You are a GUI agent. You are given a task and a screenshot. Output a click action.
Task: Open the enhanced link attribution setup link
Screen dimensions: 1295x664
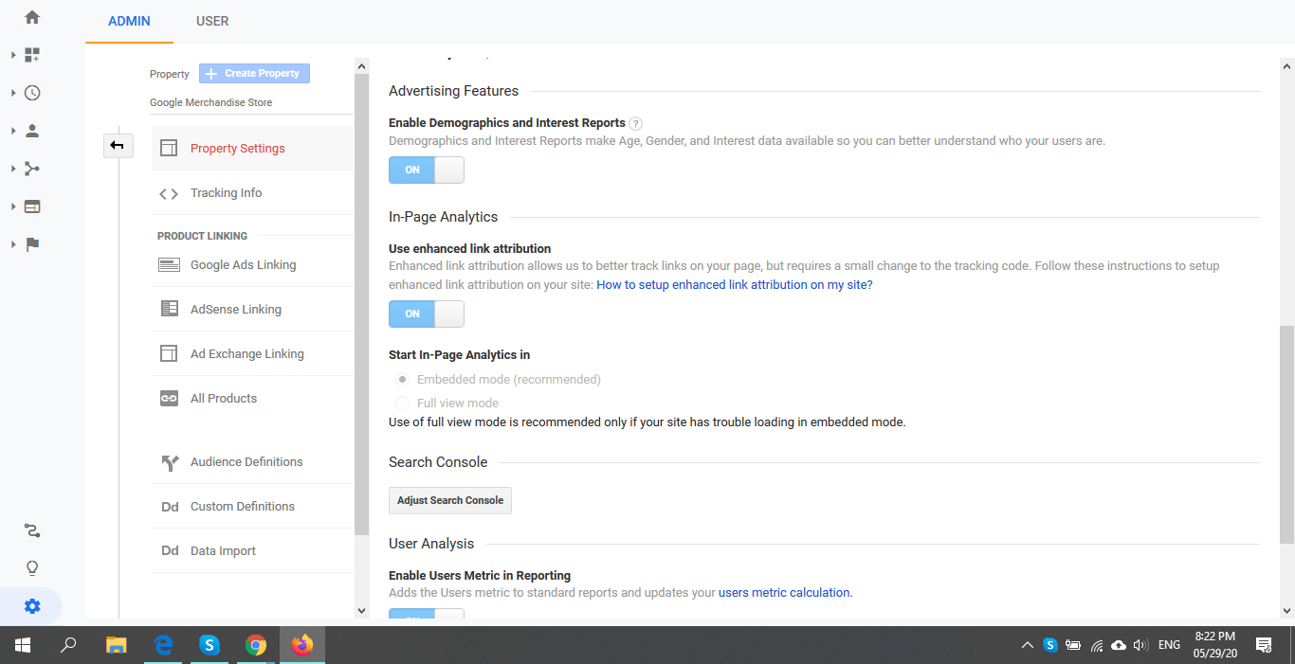[x=733, y=283]
